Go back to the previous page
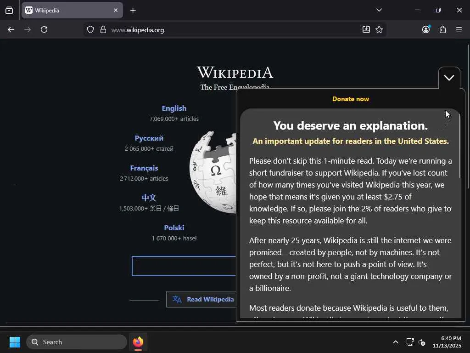This screenshot has height=353, width=470. click(11, 29)
